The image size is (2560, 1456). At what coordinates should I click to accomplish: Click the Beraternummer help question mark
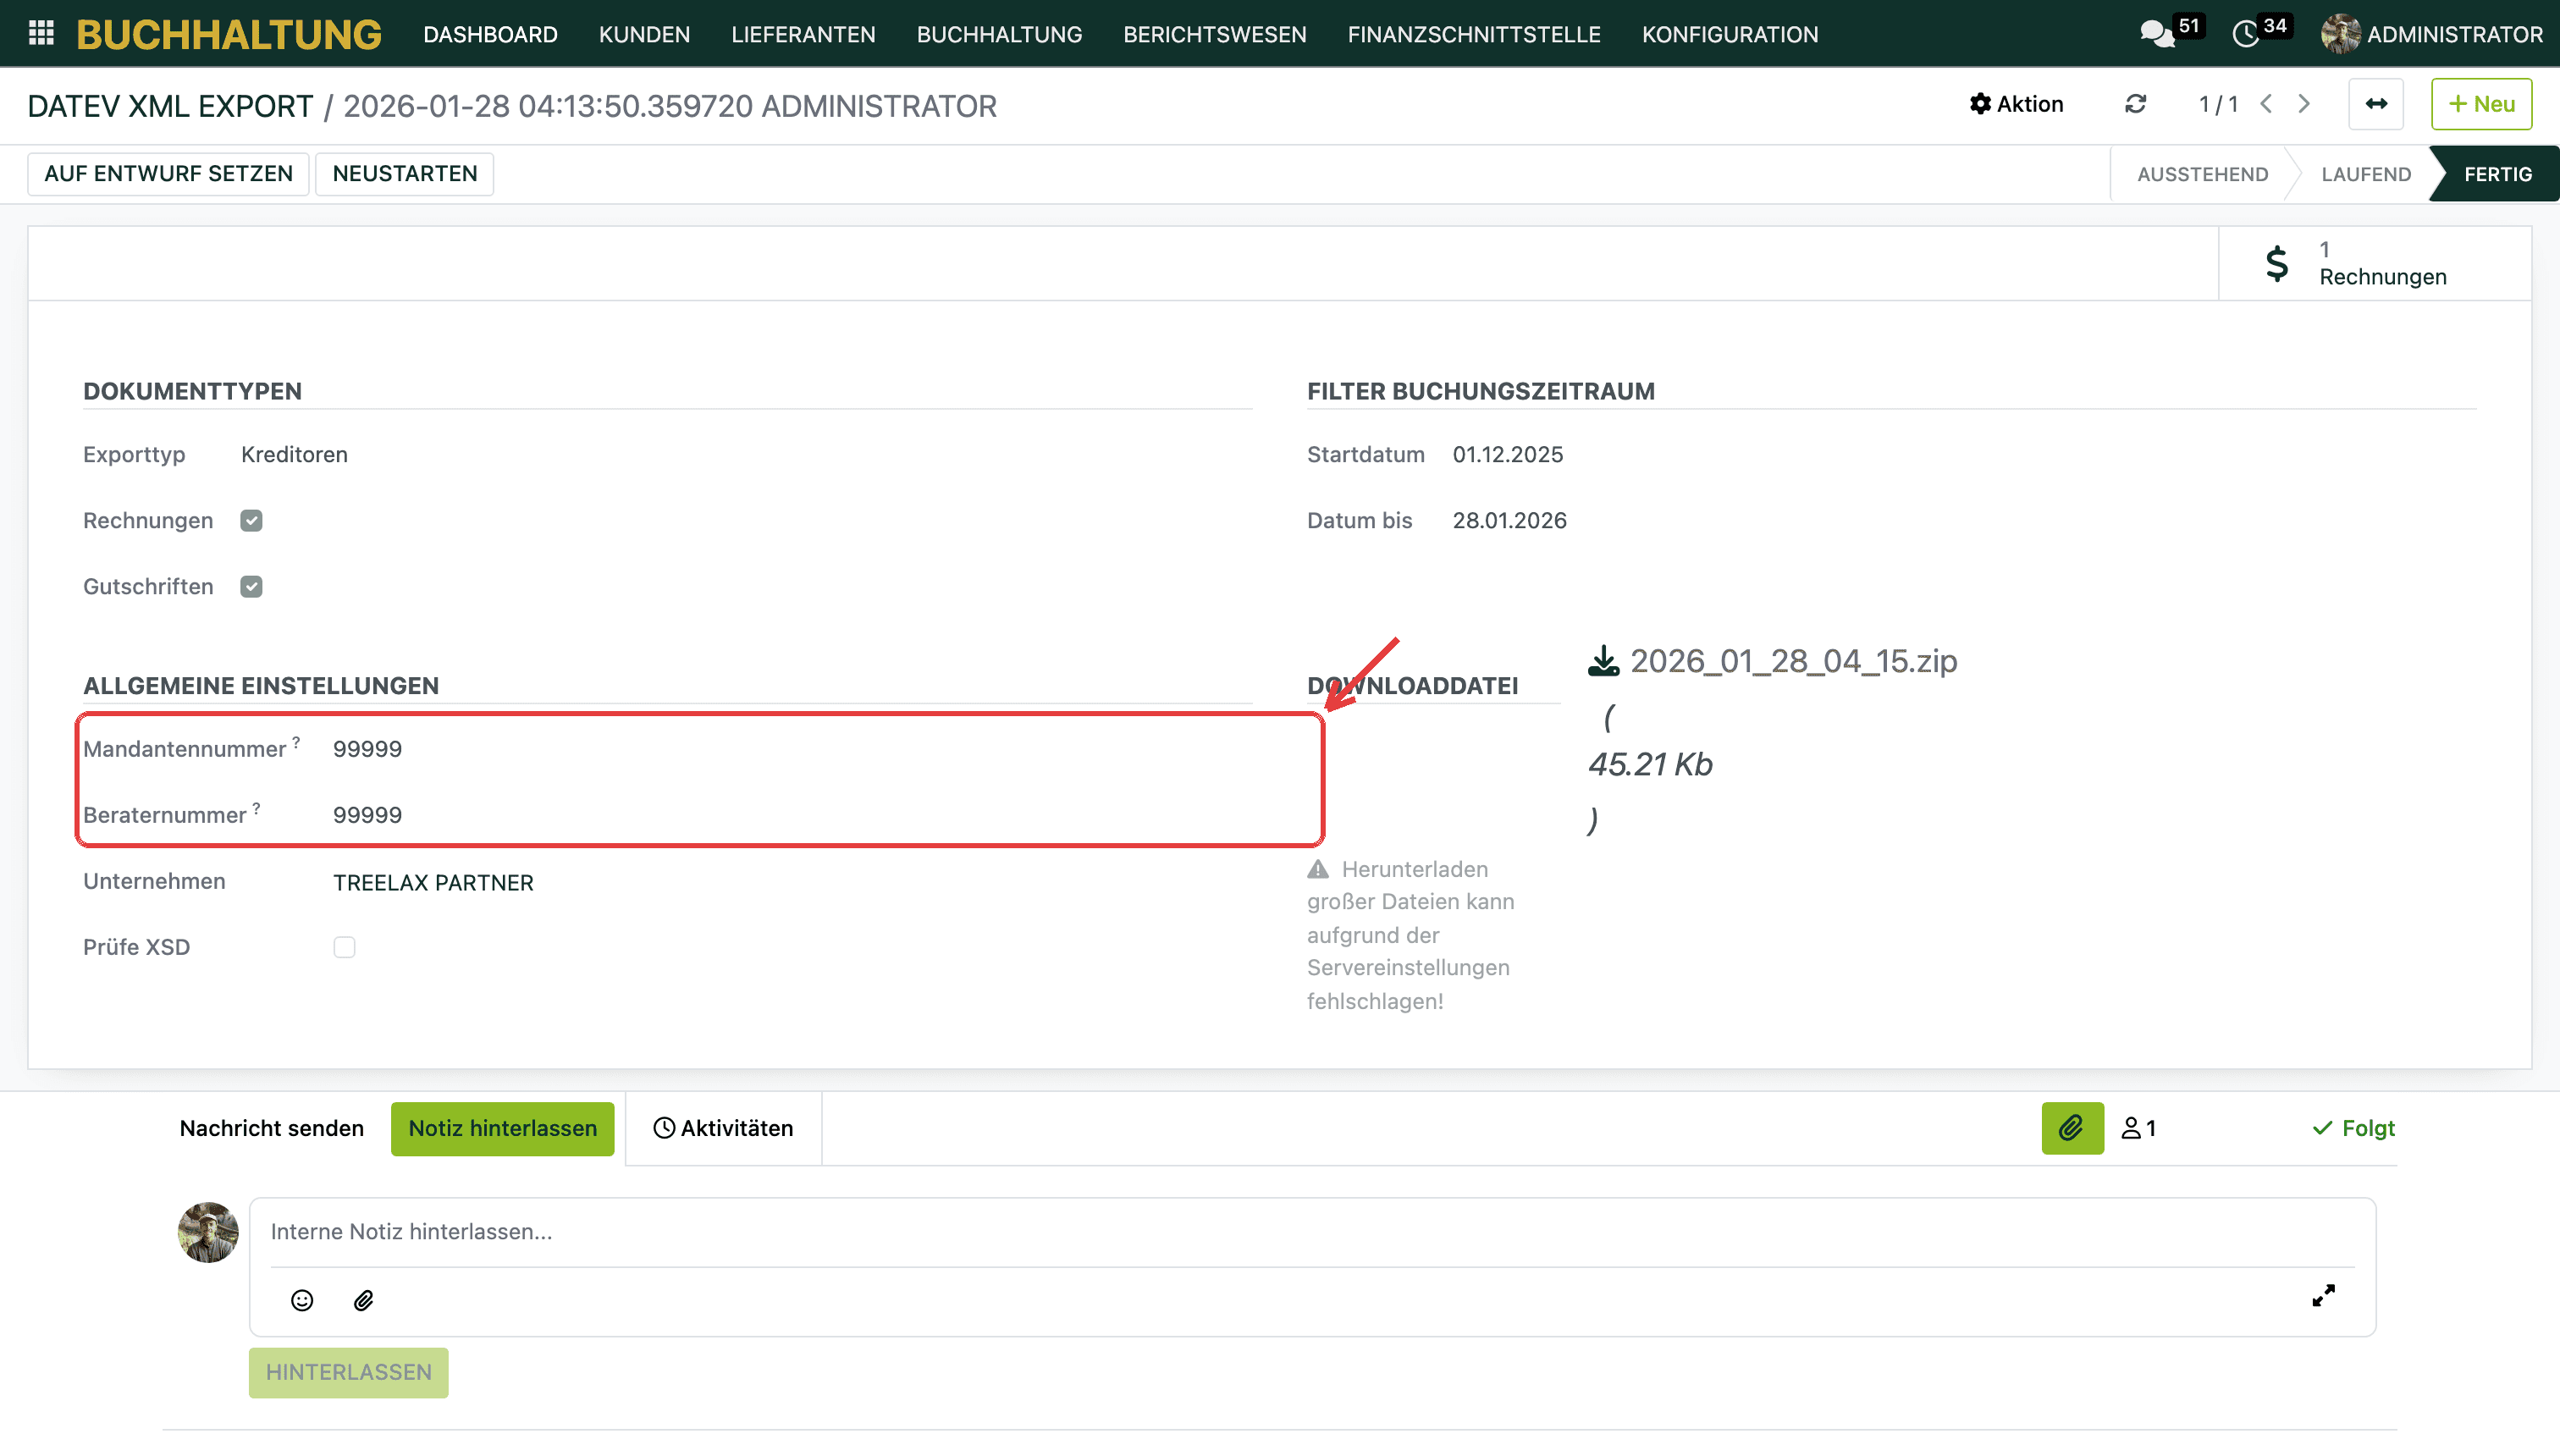pos(256,808)
